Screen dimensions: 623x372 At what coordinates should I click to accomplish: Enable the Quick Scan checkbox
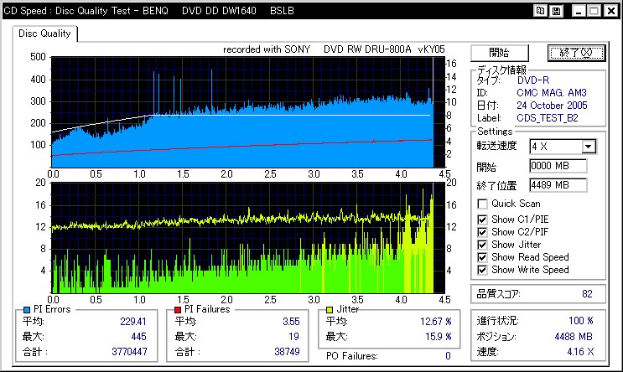pyautogui.click(x=482, y=204)
